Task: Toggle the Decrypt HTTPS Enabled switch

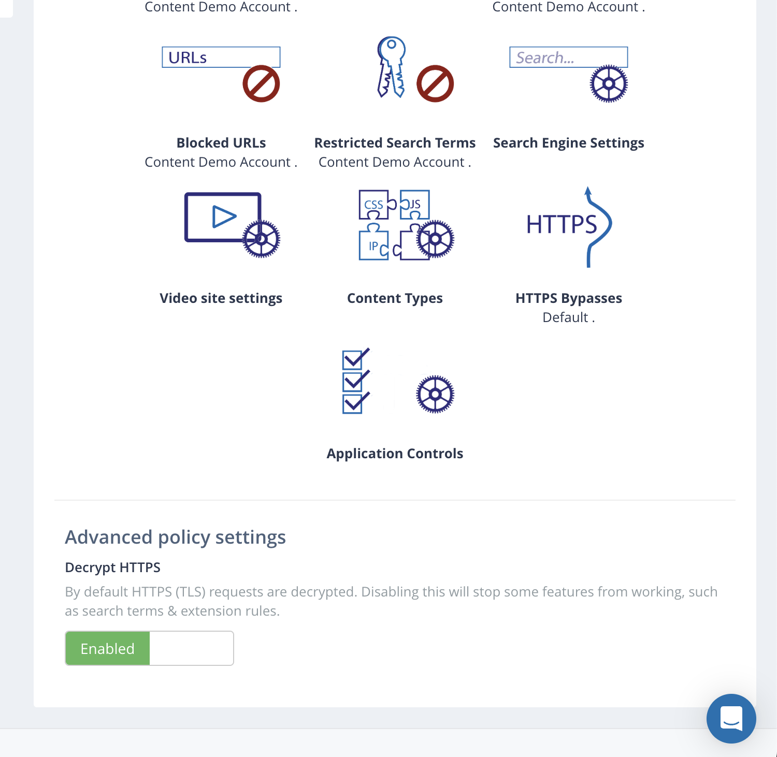Action: coord(149,648)
